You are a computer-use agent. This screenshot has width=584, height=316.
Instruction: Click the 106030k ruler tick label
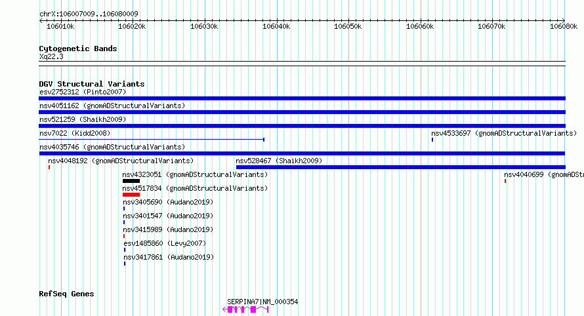(204, 26)
